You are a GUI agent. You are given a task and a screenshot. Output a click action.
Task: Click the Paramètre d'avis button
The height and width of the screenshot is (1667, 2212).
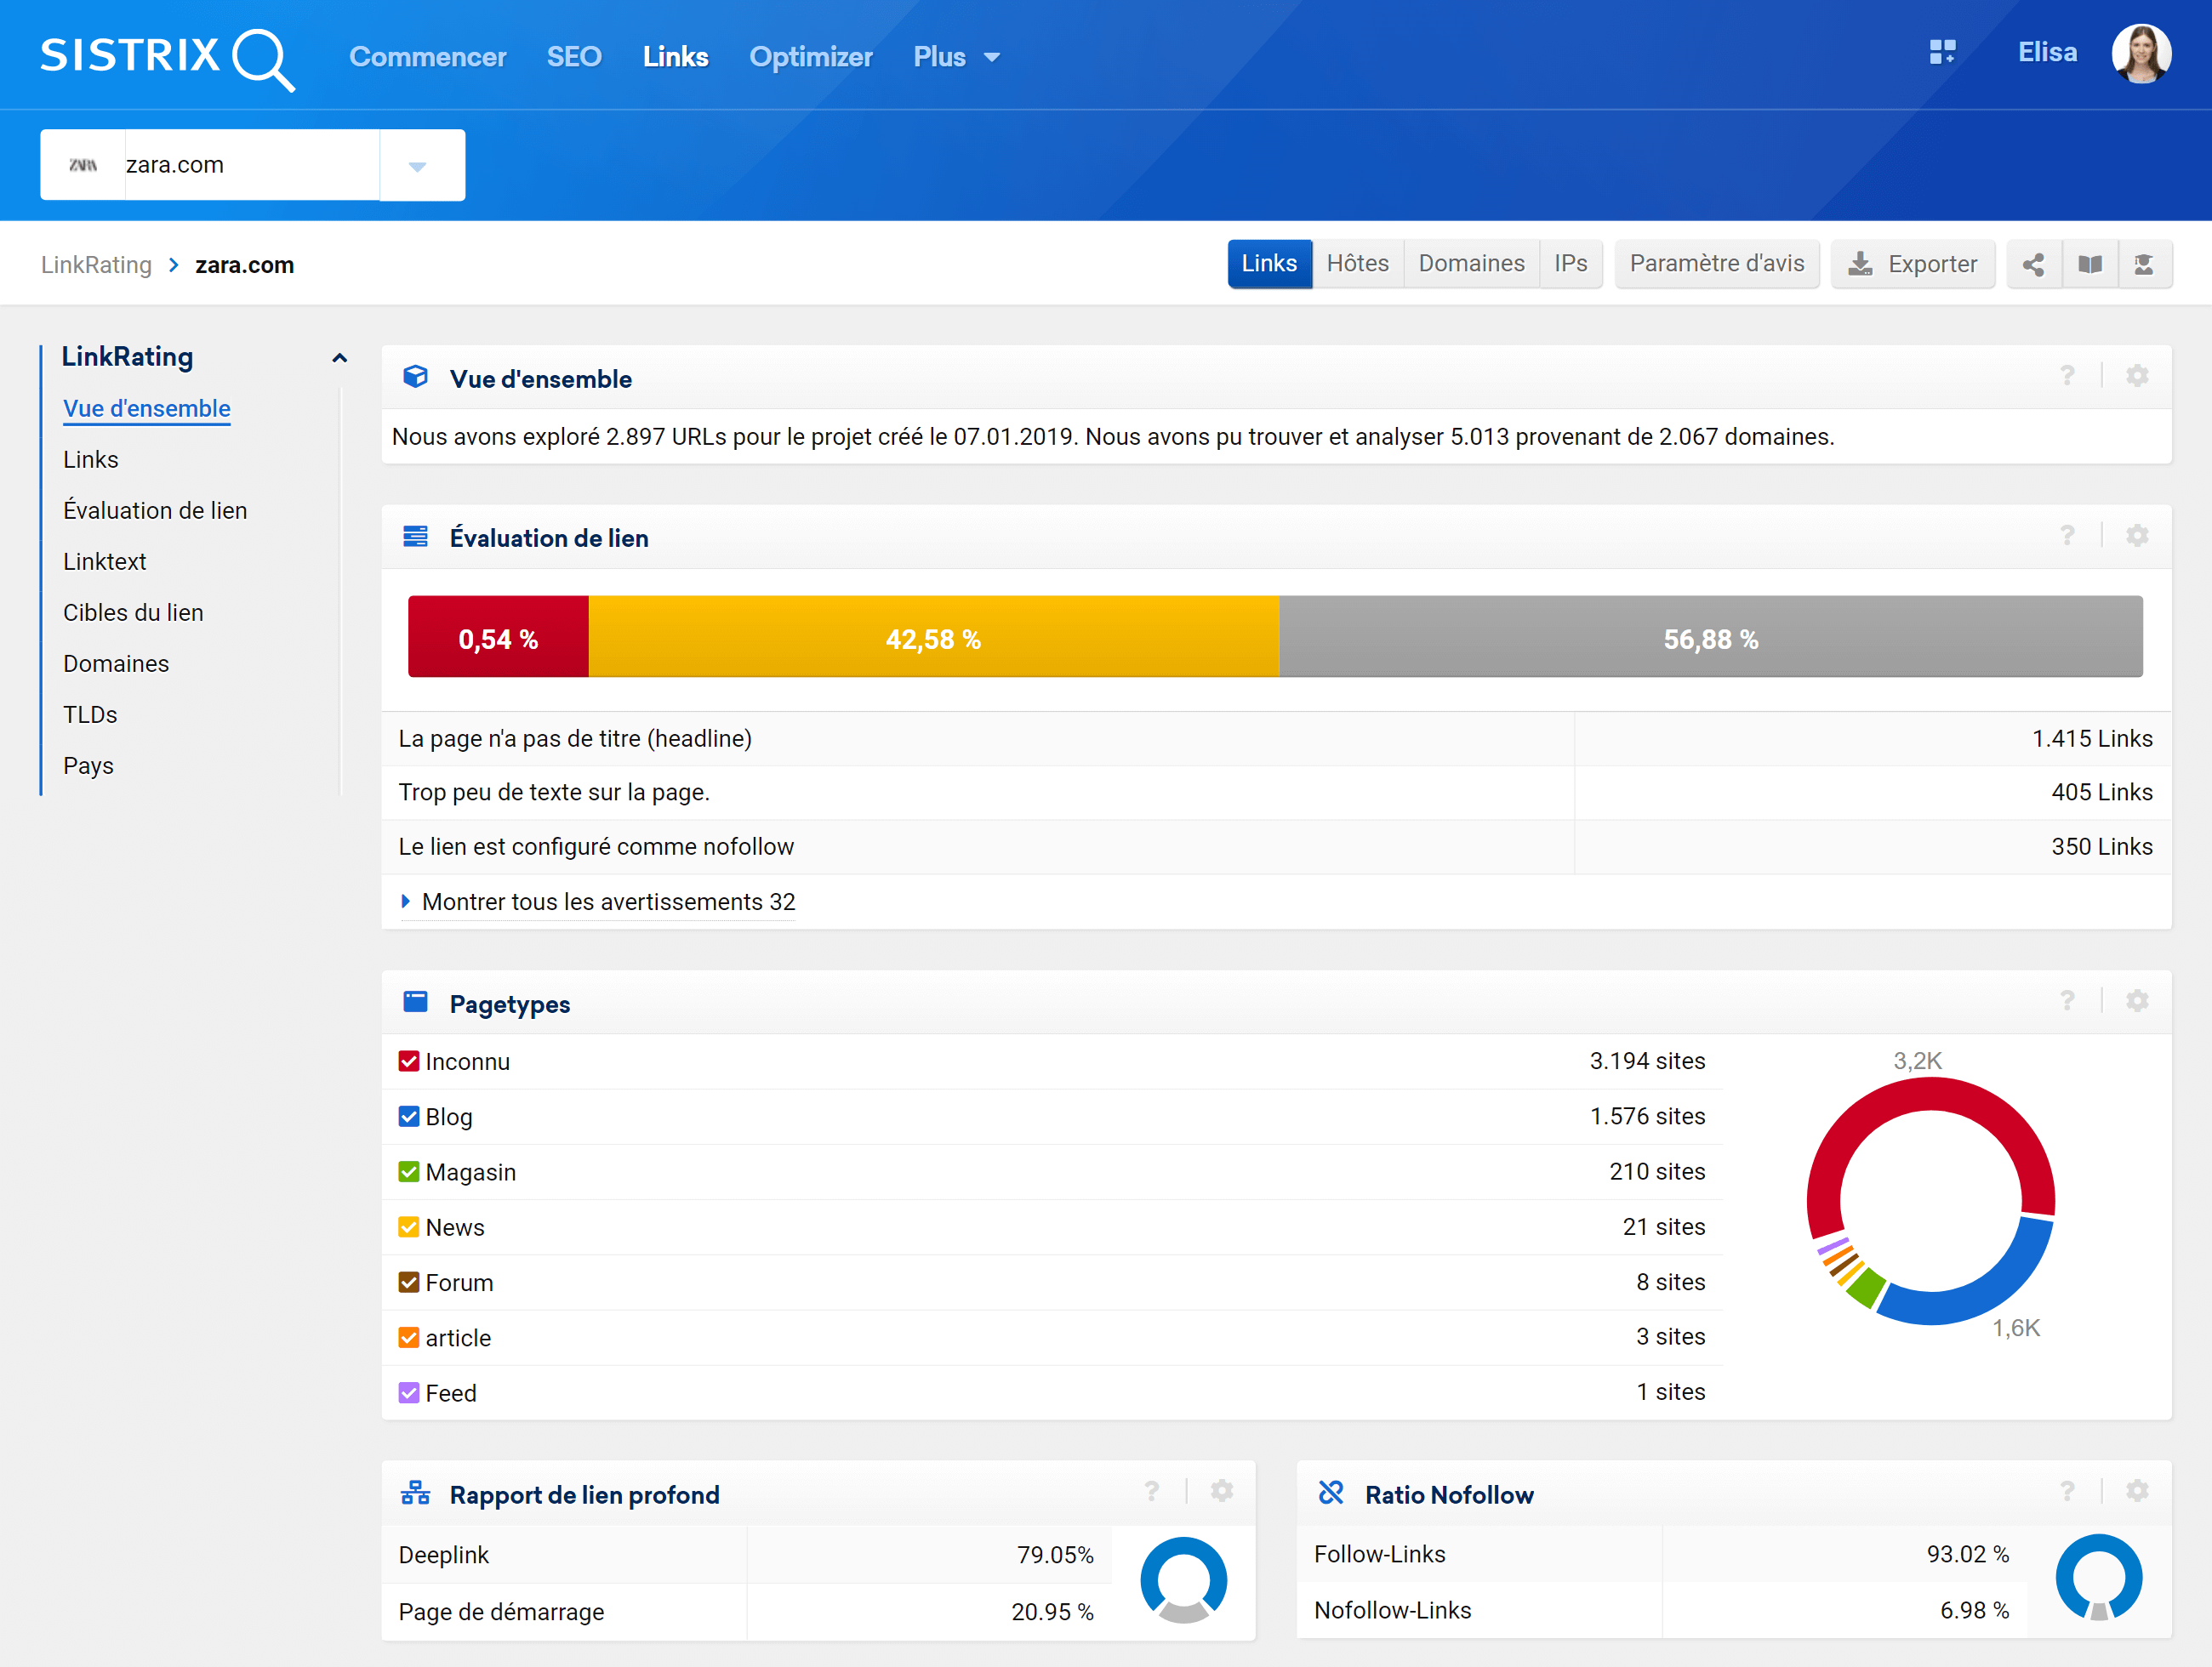coord(1717,264)
